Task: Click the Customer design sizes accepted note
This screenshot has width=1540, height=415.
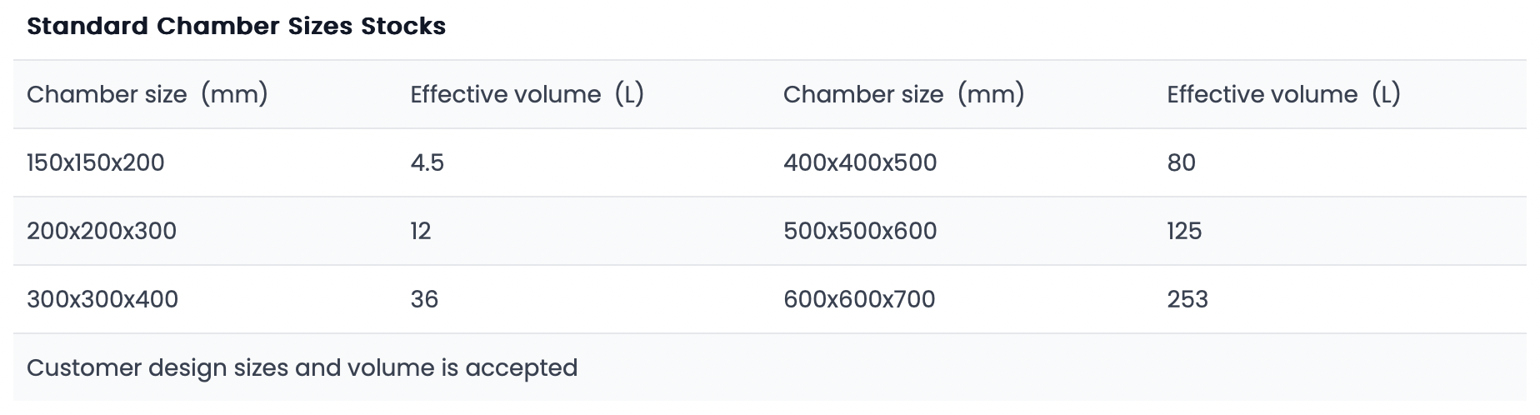Action: click(x=302, y=367)
